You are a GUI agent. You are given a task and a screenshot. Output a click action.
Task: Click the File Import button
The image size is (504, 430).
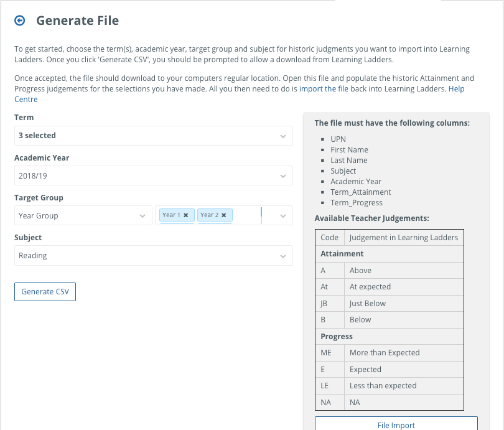[396, 425]
